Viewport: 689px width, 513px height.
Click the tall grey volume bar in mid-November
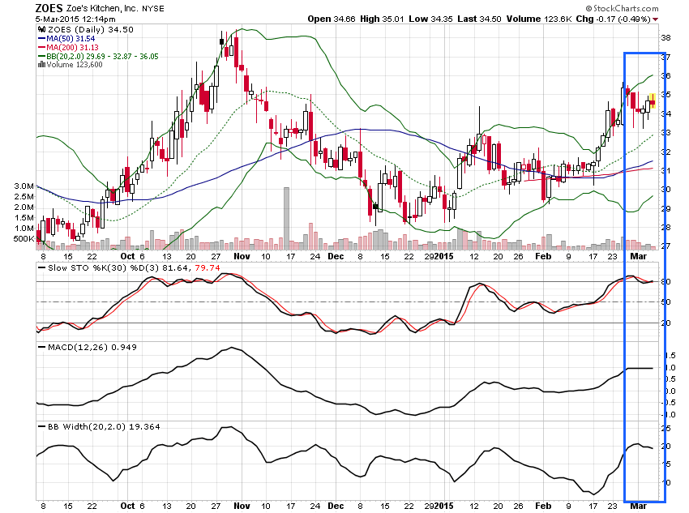(286, 218)
